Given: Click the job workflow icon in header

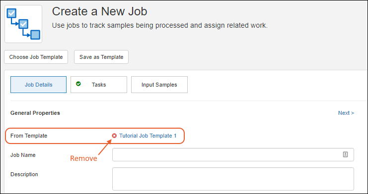Looking at the screenshot, I should (x=23, y=24).
